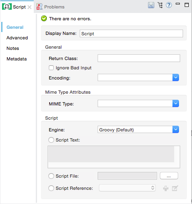This screenshot has height=204, width=192.
Task: Open the Metadata section
Action: [17, 59]
